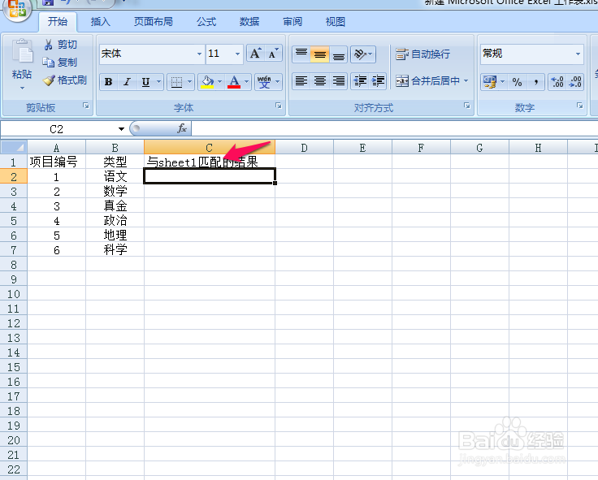Select the Format Painter brush

(65, 80)
